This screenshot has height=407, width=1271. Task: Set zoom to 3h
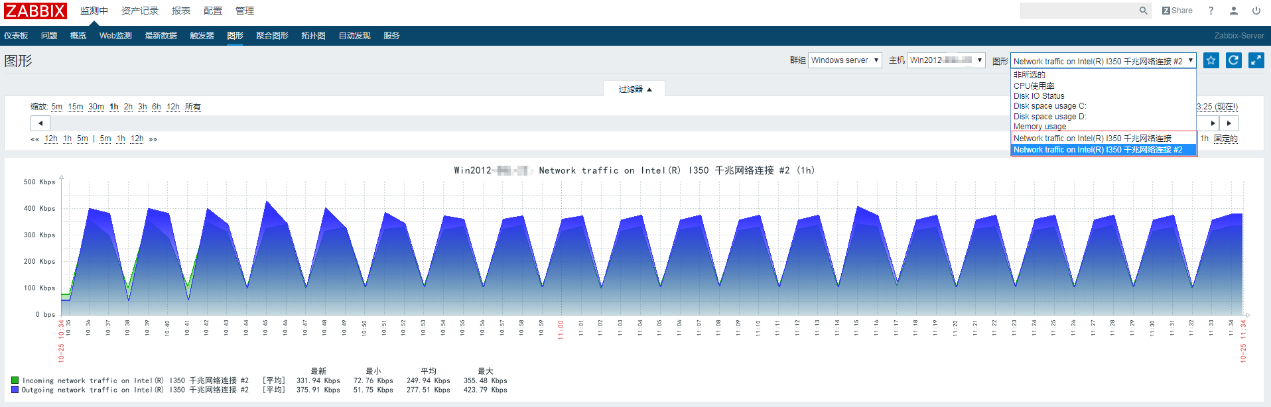143,107
